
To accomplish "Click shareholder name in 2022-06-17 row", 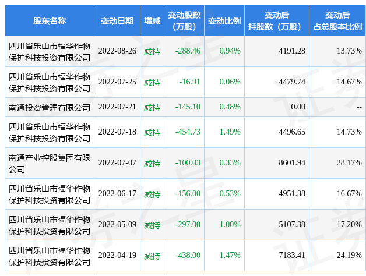I will [x=50, y=194].
